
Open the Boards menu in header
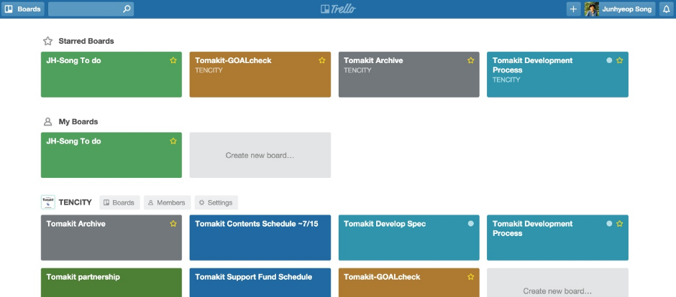[x=24, y=9]
